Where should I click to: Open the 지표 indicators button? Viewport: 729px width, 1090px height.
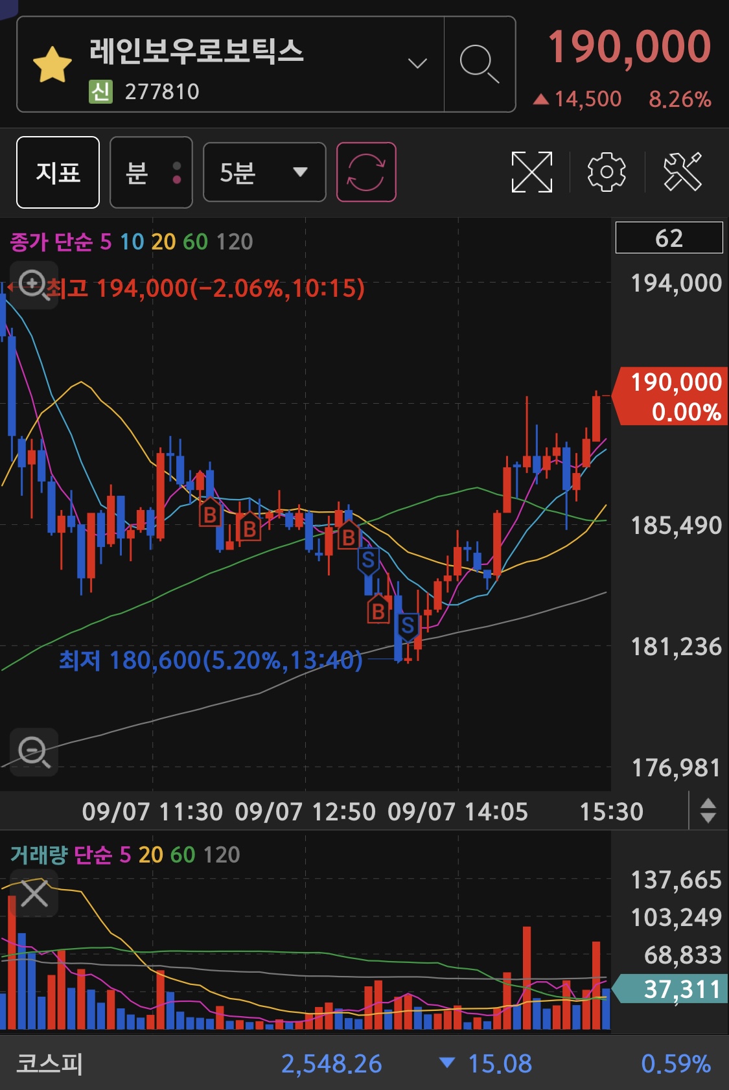(58, 172)
